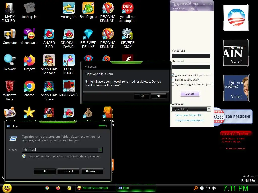Toggle Remember my ID & password checkbox
Viewport: 258px width, 193px height.
(x=173, y=75)
